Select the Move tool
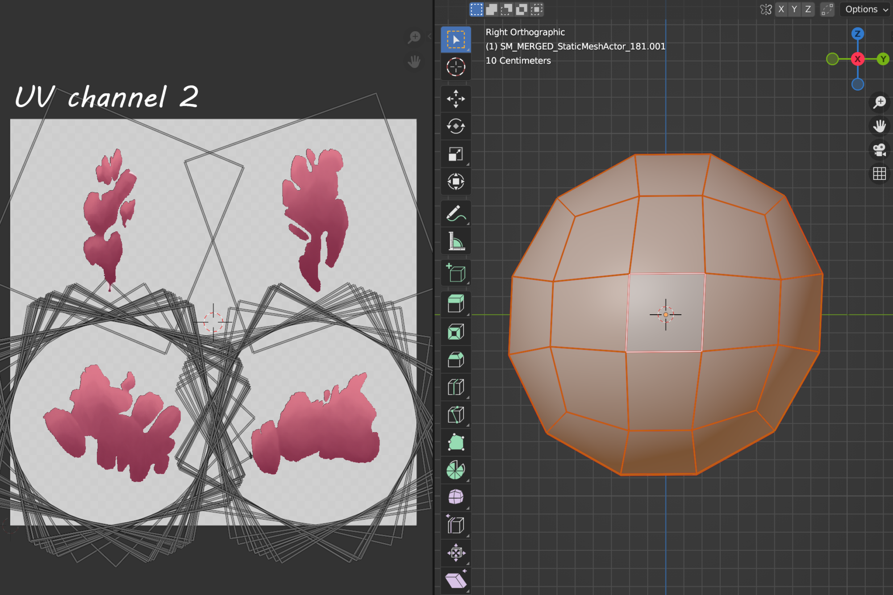893x595 pixels. tap(456, 99)
